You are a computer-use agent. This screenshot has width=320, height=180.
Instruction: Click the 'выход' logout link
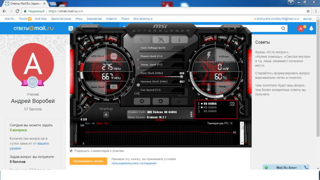307,19
